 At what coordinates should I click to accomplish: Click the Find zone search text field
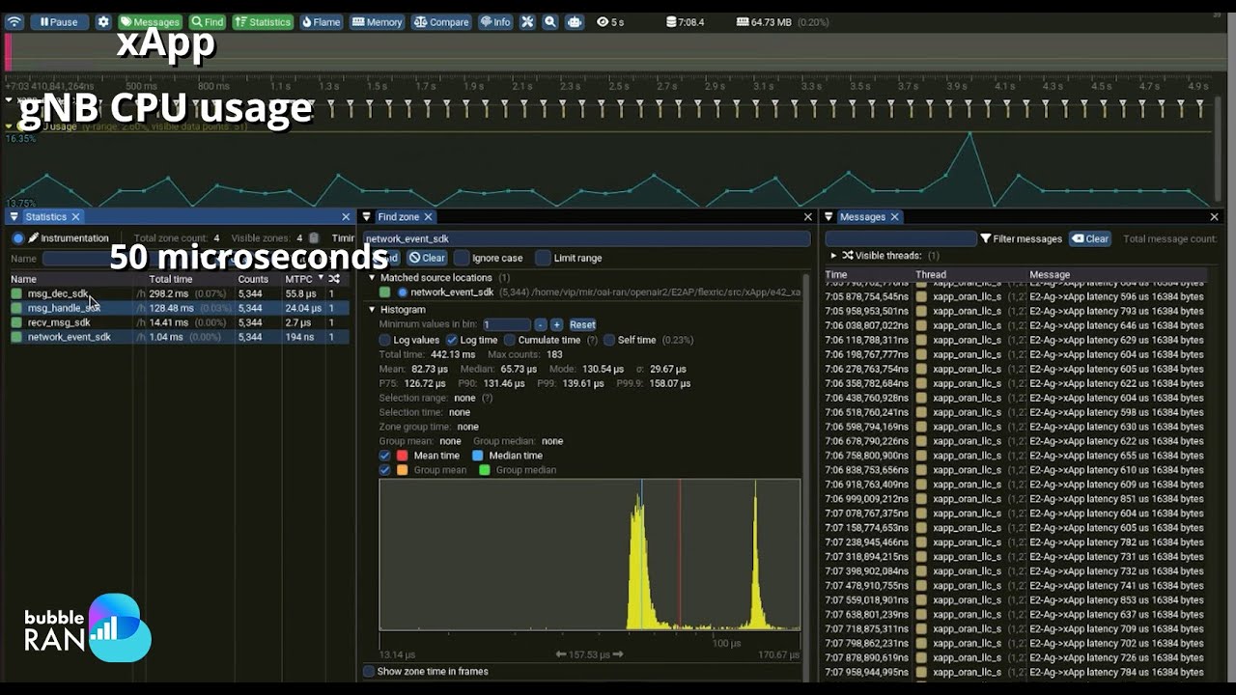click(x=586, y=238)
